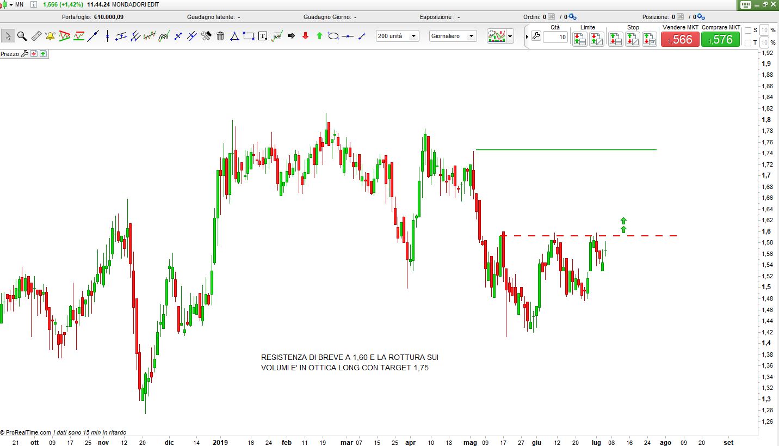This screenshot has width=779, height=446.
Task: Click the green Comprare MKT button
Action: pyautogui.click(x=720, y=39)
